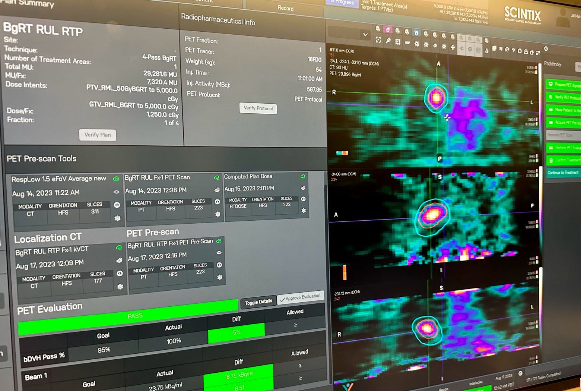
Task: Select the Move Patient to Scan step
Action: tap(563, 110)
